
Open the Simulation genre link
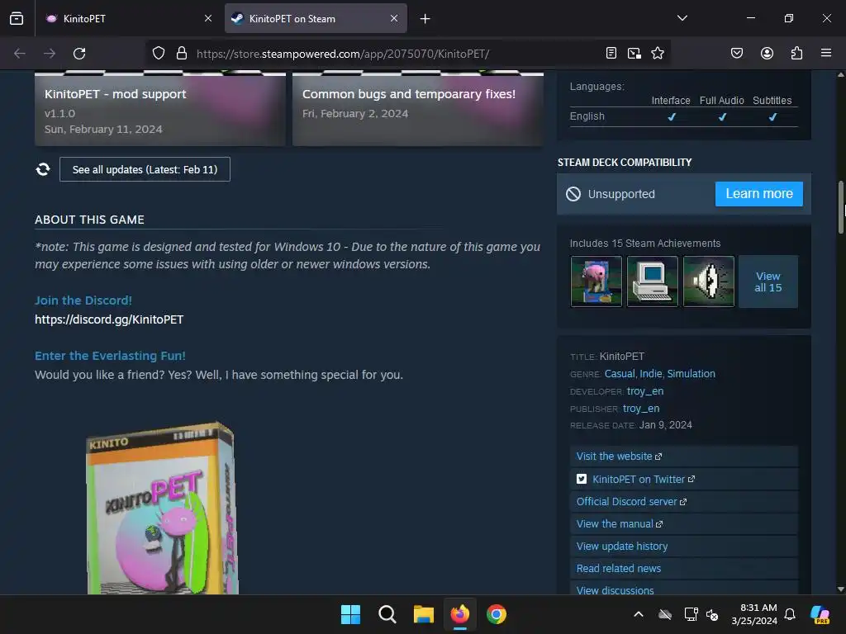tap(692, 374)
